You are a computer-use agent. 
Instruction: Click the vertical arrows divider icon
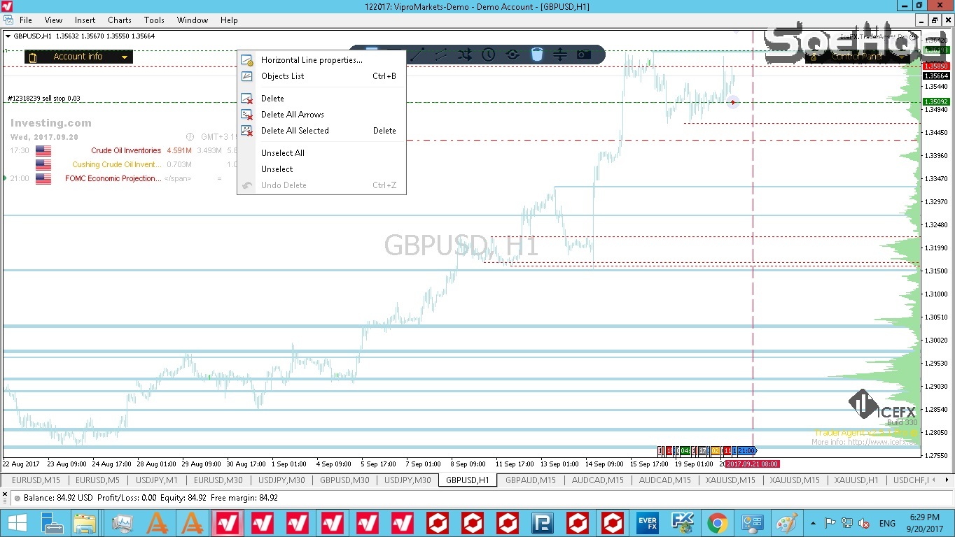(560, 55)
